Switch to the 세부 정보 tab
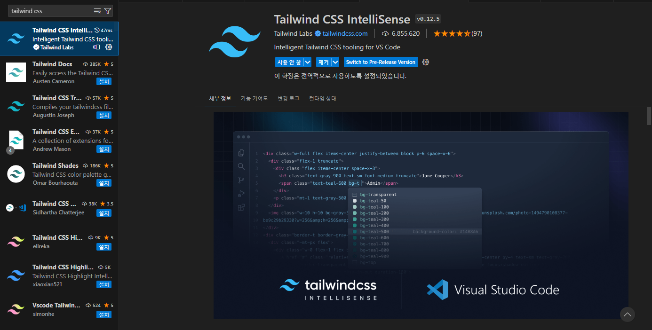The image size is (652, 330). point(220,98)
